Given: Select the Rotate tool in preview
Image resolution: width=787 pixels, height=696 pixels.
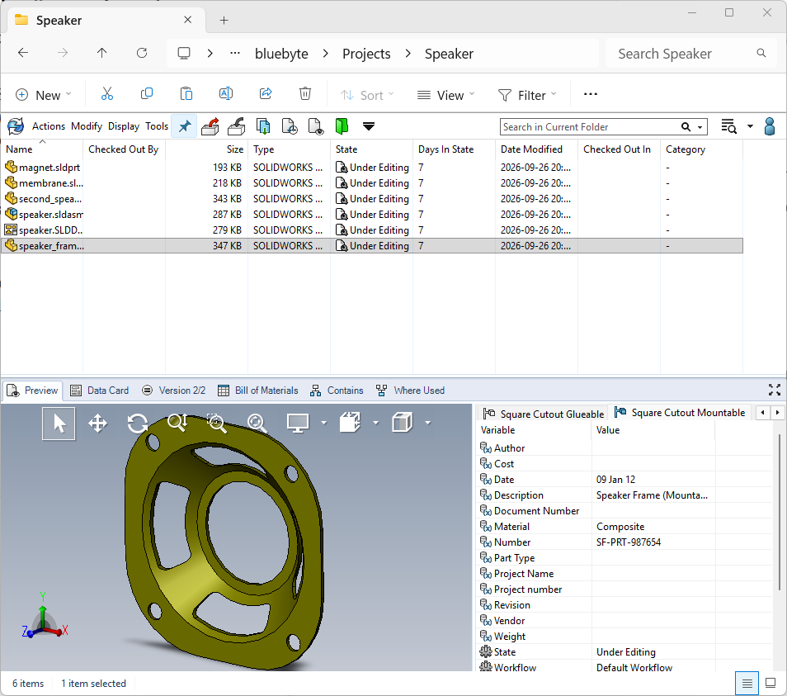Looking at the screenshot, I should (137, 424).
